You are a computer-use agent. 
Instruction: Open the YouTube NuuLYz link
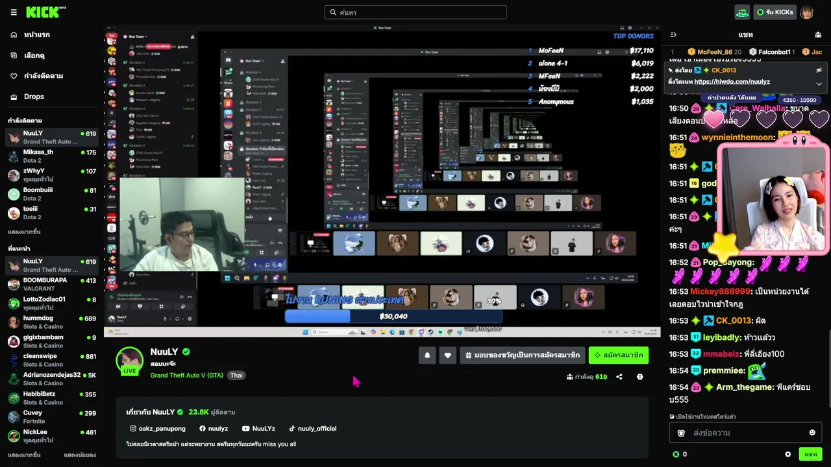point(258,429)
